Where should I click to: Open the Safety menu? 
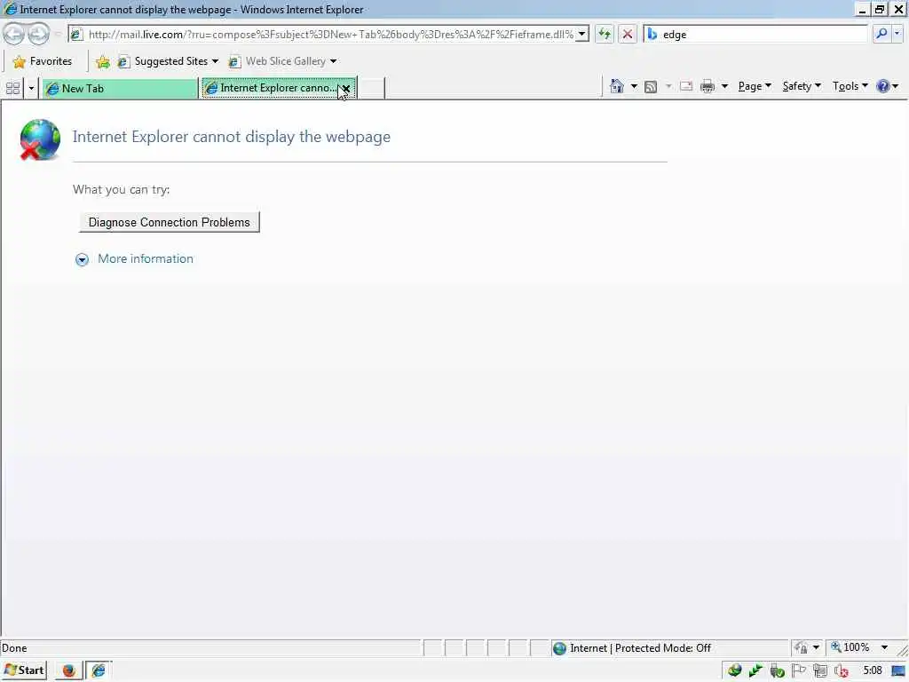802,86
